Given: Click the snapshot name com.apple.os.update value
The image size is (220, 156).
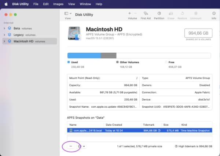Looking at the screenshot, I should coord(114,107).
